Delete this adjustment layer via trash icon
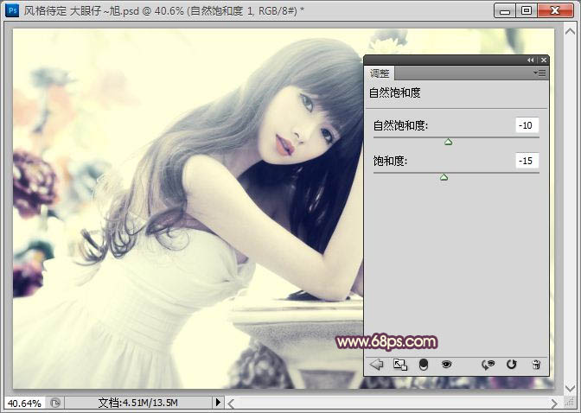The width and height of the screenshot is (581, 413). (x=536, y=365)
